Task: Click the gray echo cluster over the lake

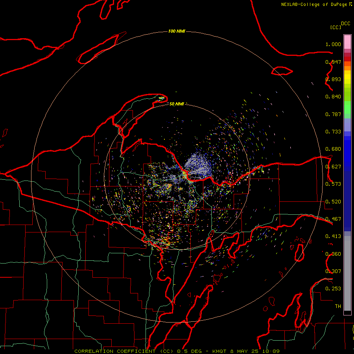Action: pyautogui.click(x=198, y=165)
